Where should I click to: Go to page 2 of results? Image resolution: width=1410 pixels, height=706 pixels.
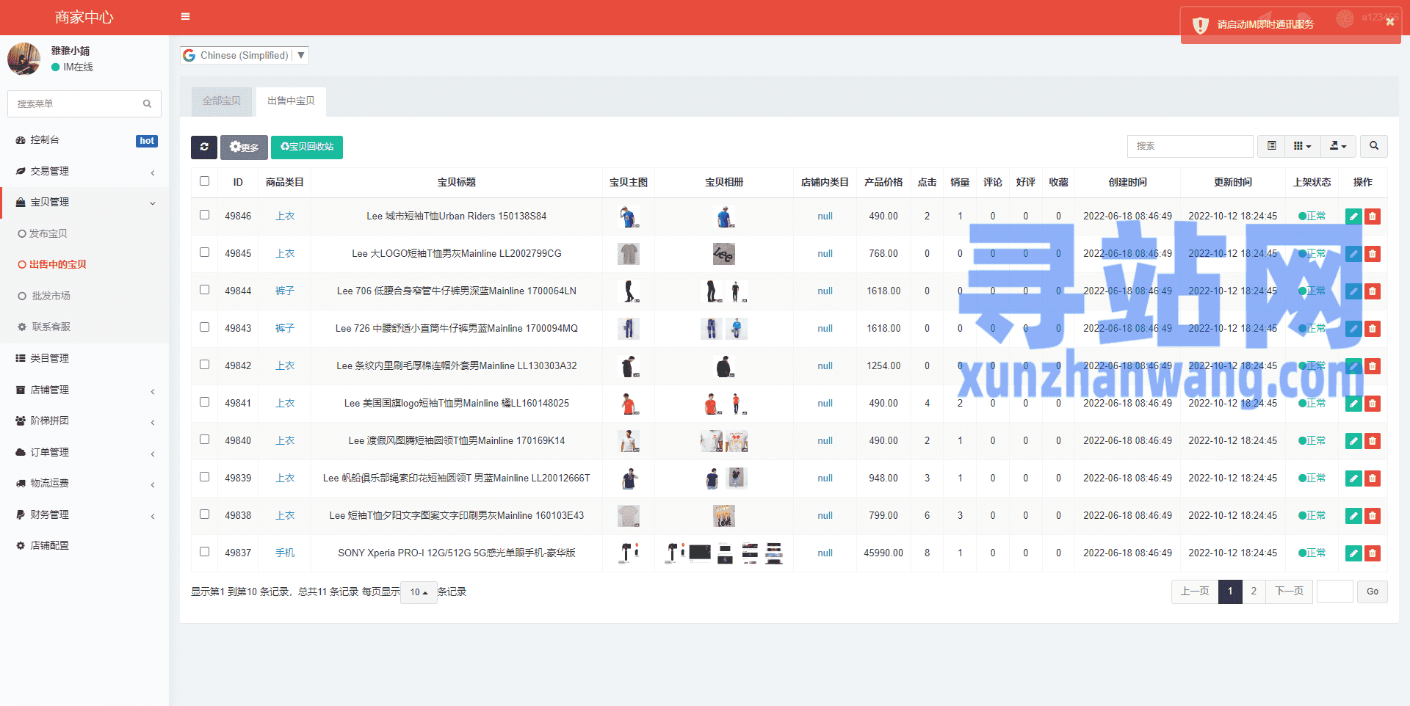(x=1254, y=592)
